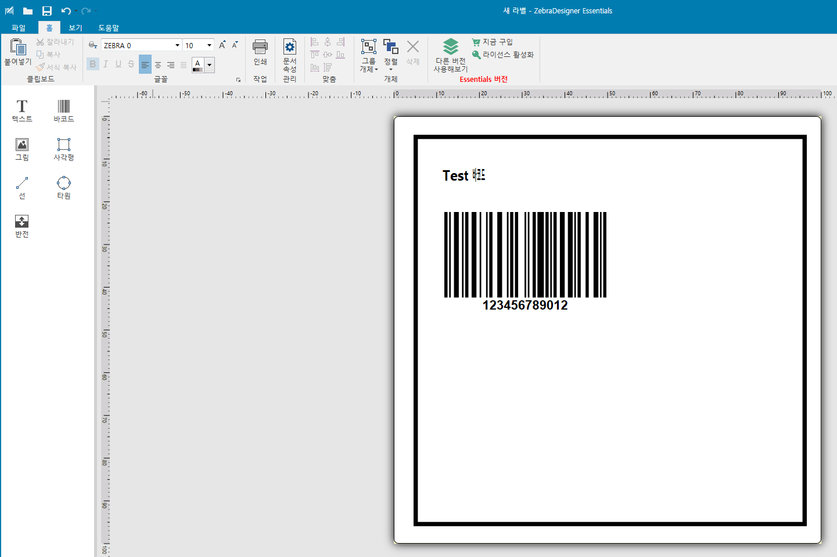Click the 붙여넣기 (Paste) button
The width and height of the screenshot is (837, 557).
[18, 52]
